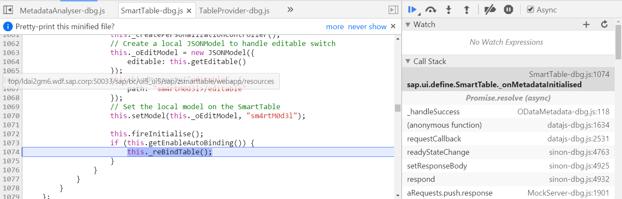Select the readyStateChange stack frame
This screenshot has height=199, width=622.
point(508,152)
